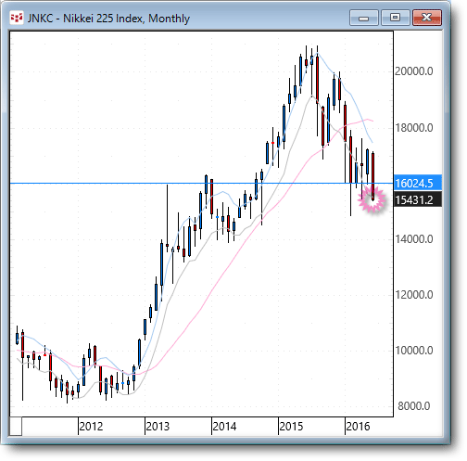This screenshot has height=461, width=467.
Task: Click the 2016 label on time axis
Action: tap(358, 427)
